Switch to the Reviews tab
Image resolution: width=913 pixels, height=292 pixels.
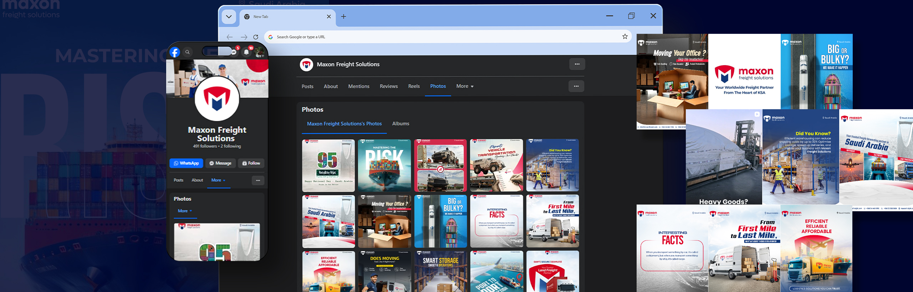pos(388,86)
